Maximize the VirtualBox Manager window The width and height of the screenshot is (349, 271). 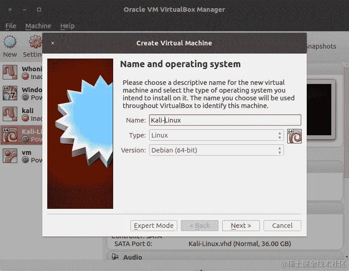pos(39,10)
